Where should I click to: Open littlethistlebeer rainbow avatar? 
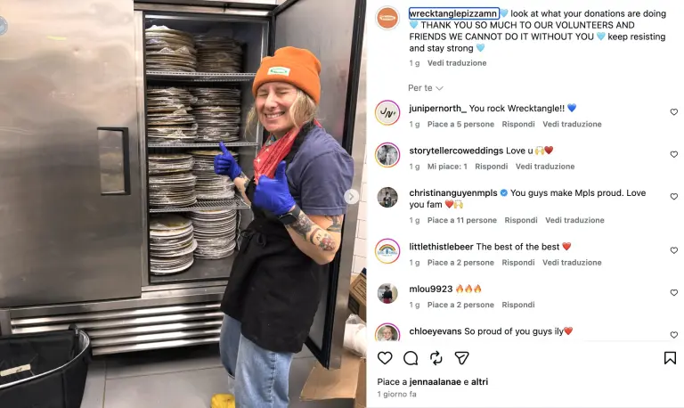click(387, 251)
